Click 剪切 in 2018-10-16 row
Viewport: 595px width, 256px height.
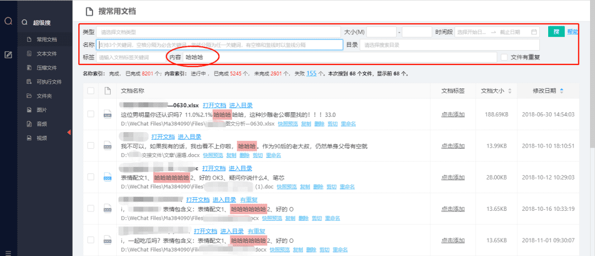[317, 218]
